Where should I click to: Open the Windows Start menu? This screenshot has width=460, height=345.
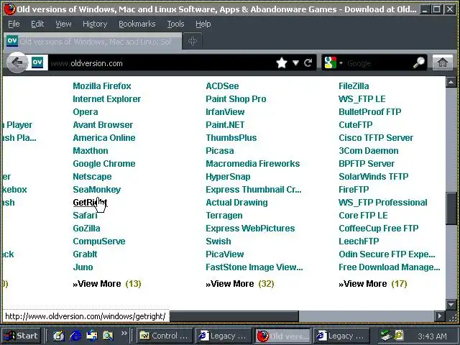(x=22, y=336)
